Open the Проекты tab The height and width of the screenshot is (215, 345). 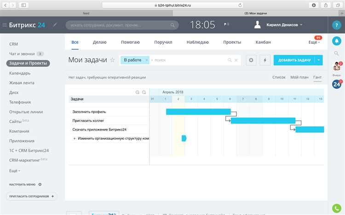[x=232, y=42]
